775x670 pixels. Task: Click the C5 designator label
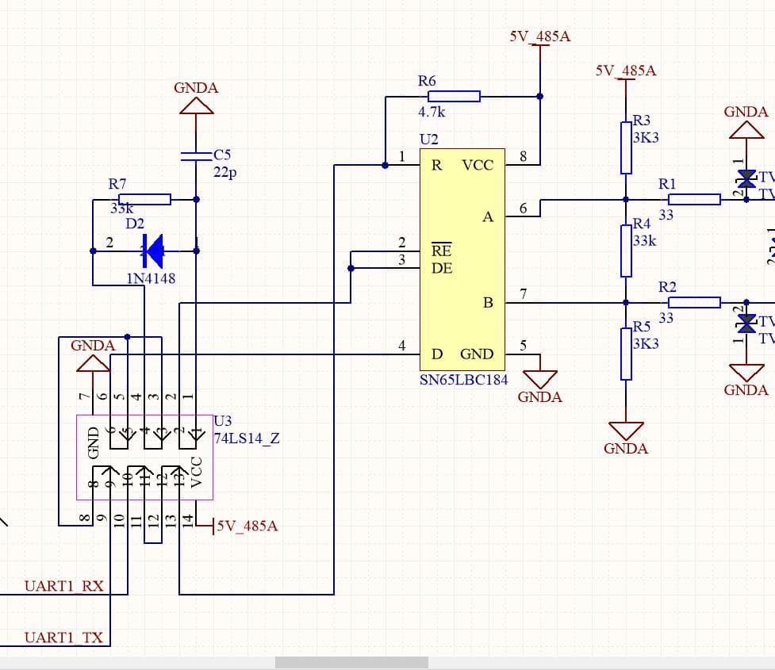tap(222, 155)
